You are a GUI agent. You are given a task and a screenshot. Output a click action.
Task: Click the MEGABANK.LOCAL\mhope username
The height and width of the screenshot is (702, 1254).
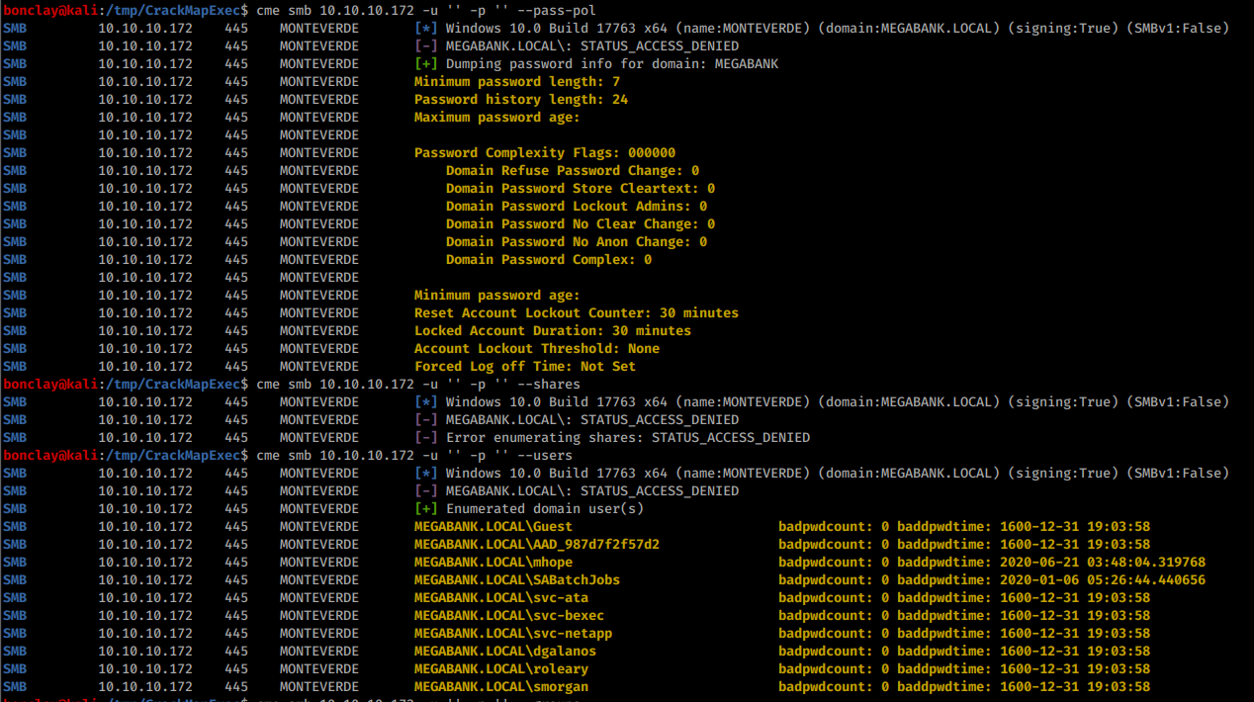tap(493, 563)
